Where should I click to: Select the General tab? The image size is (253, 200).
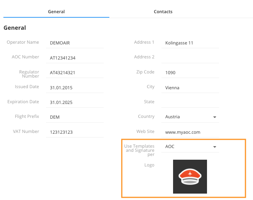pyautogui.click(x=56, y=12)
